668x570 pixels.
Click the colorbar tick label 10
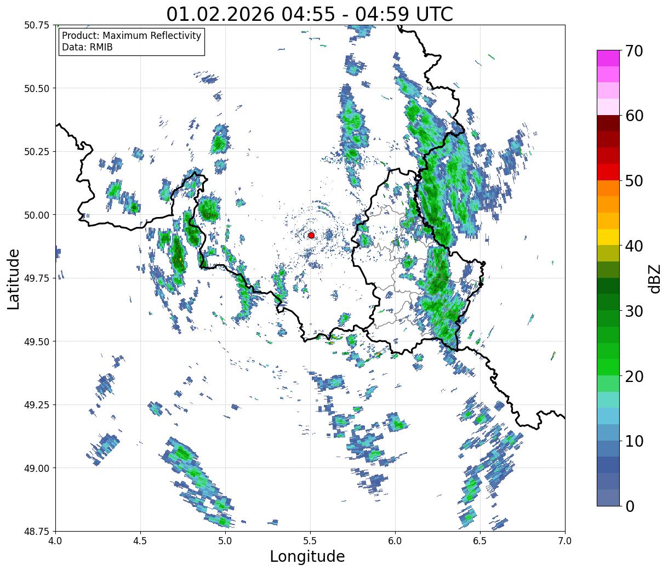(633, 441)
